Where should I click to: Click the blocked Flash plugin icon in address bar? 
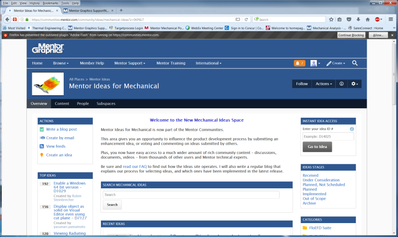coord(15,19)
